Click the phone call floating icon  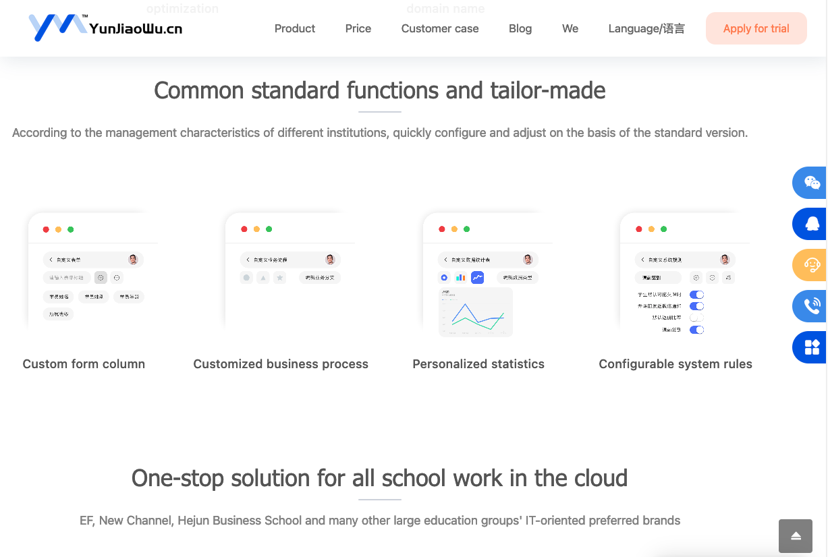coord(812,306)
